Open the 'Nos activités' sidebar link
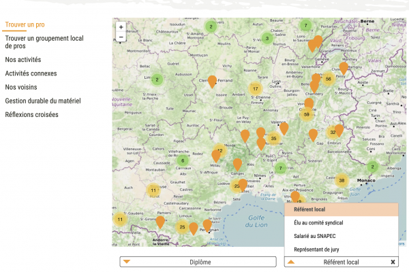 coord(22,60)
